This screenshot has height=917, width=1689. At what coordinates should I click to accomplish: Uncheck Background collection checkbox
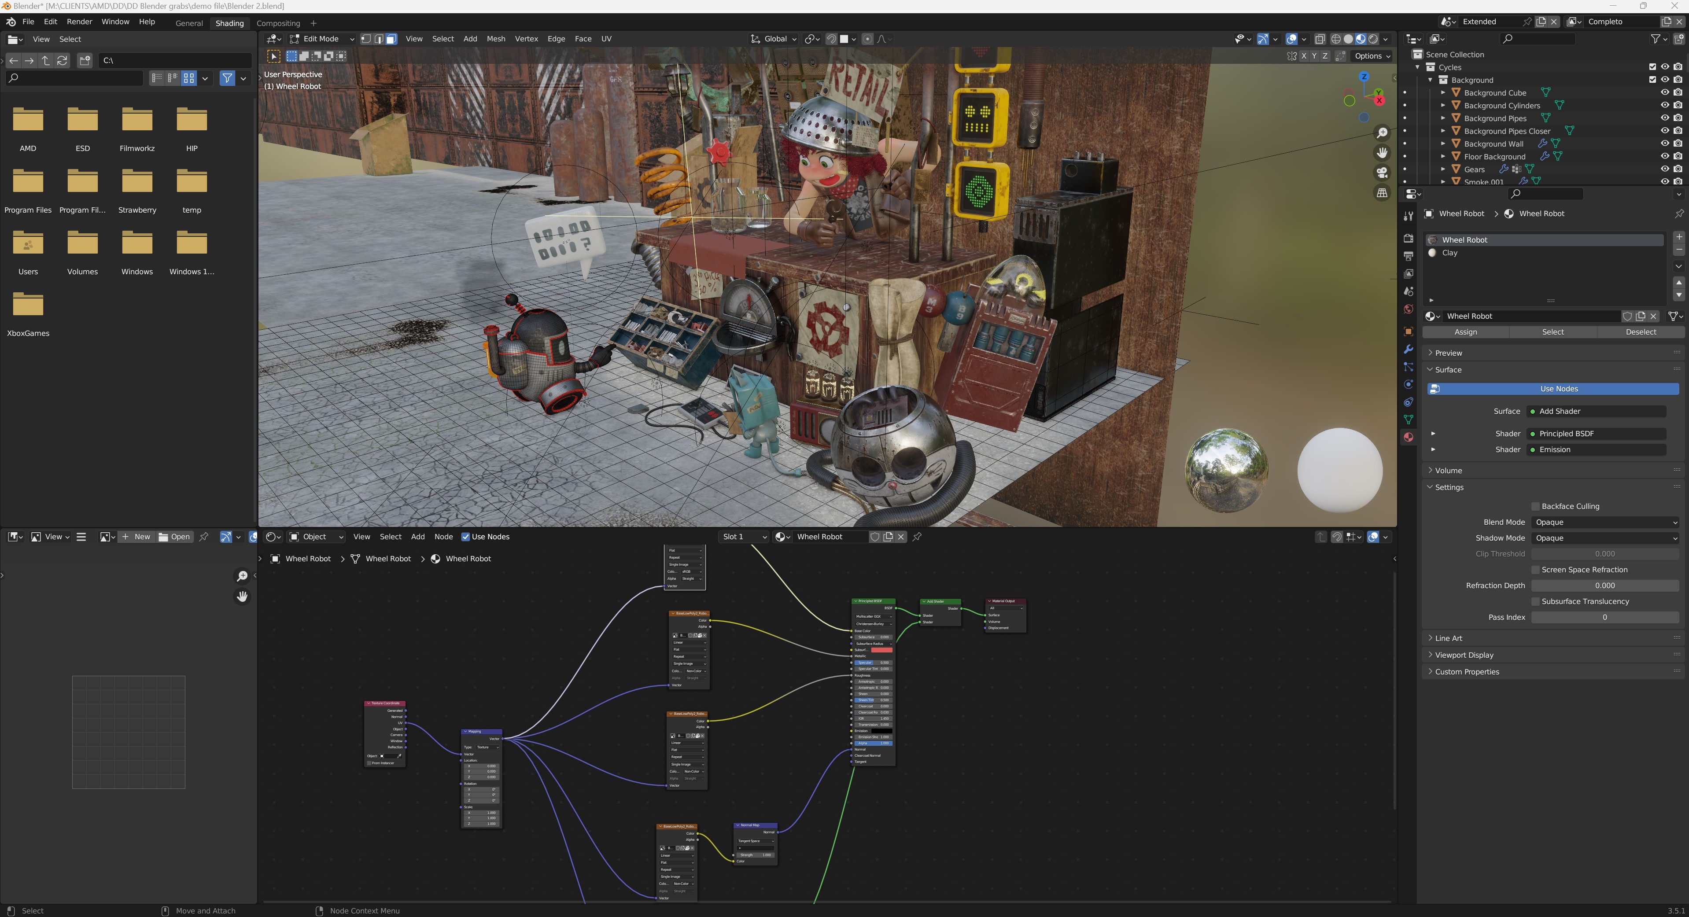coord(1652,80)
